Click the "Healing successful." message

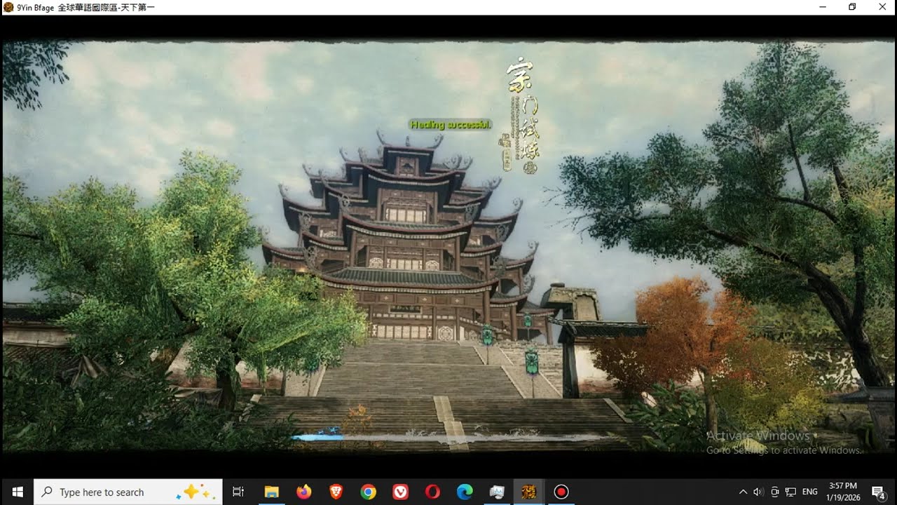(x=451, y=124)
